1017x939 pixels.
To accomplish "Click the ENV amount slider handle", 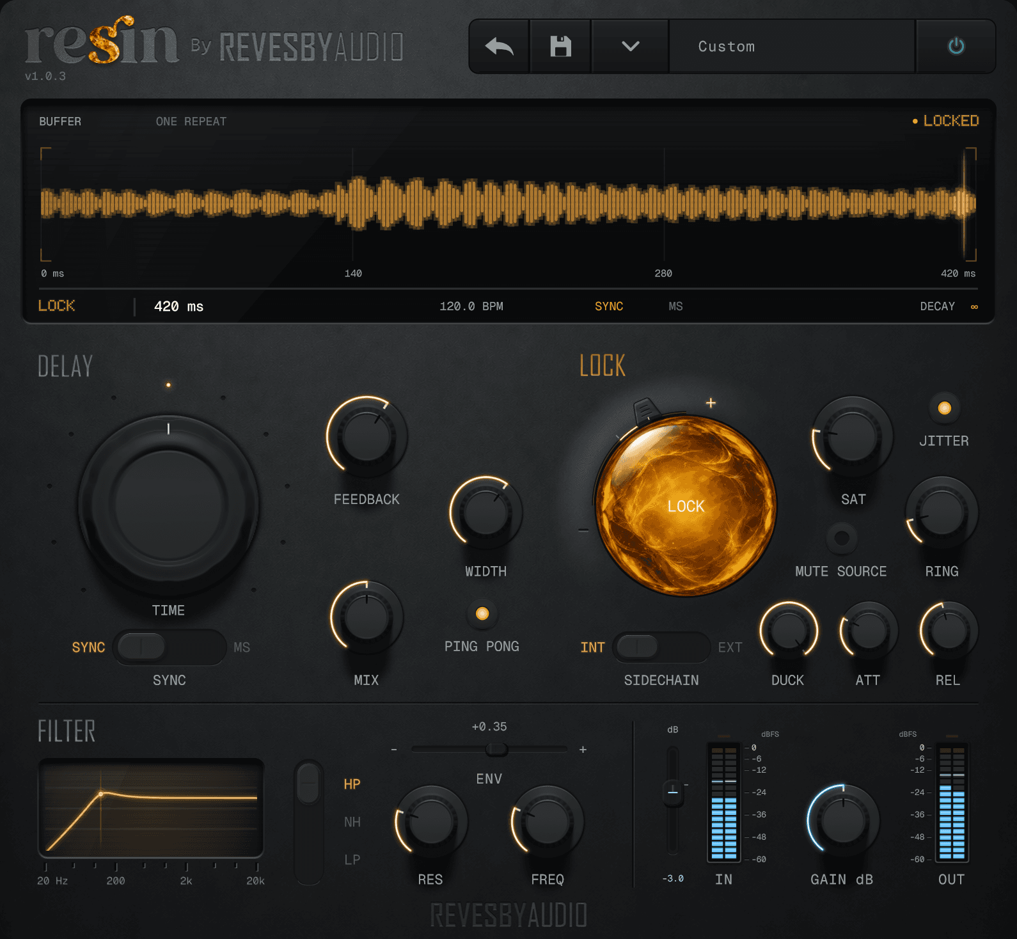I will pos(496,749).
